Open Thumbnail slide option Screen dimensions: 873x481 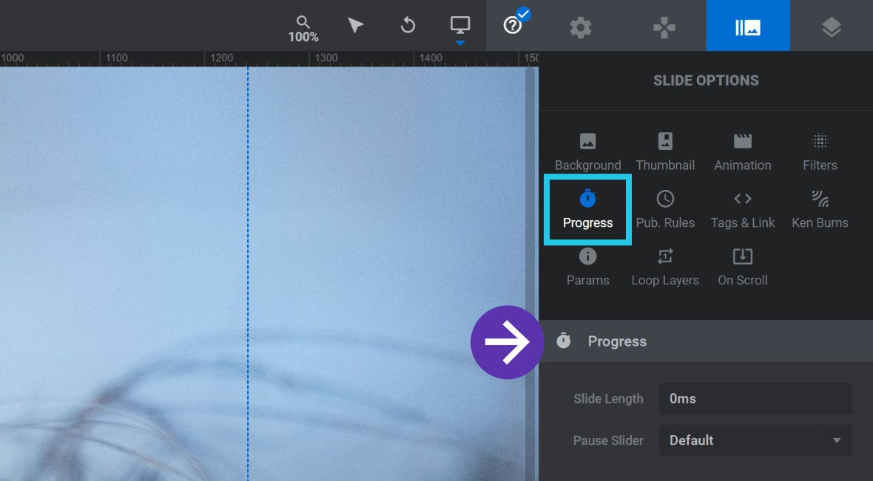(x=665, y=151)
